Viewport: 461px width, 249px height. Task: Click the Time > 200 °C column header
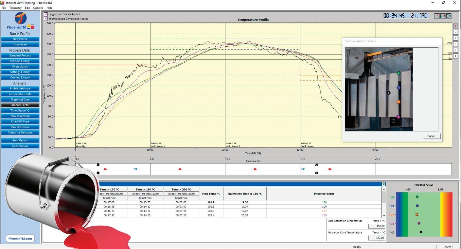[x=181, y=189]
